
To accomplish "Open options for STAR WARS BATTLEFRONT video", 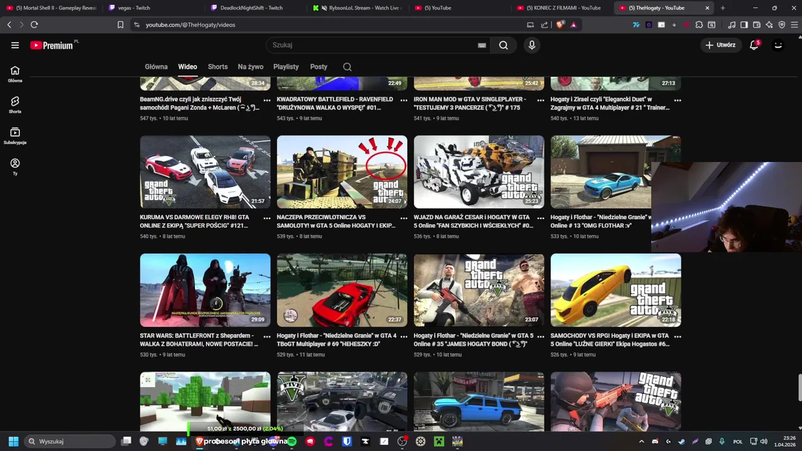I will point(267,336).
